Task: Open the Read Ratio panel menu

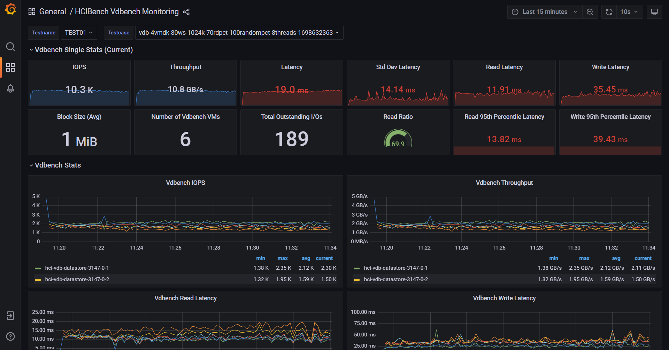Action: 398,117
